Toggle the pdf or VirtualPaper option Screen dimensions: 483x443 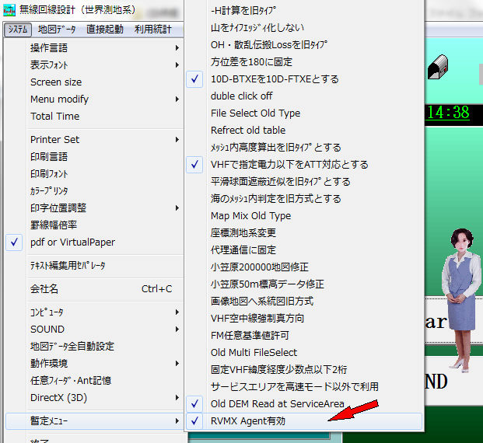tap(72, 242)
